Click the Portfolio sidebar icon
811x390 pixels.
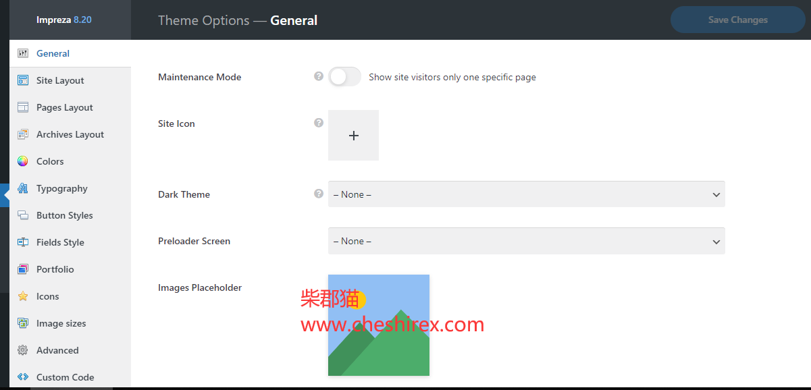click(23, 269)
